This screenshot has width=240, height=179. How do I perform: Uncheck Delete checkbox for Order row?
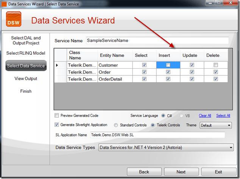[216, 72]
